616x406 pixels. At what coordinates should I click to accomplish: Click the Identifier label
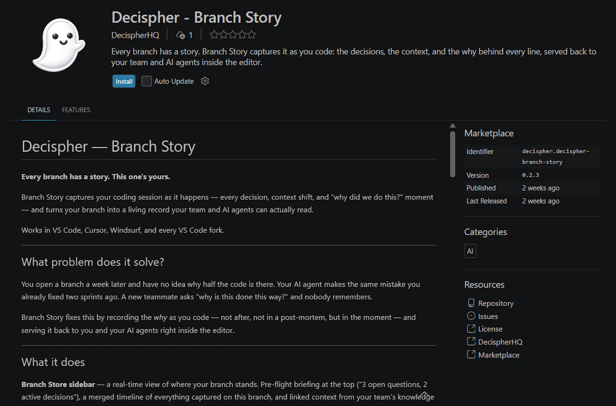click(480, 152)
